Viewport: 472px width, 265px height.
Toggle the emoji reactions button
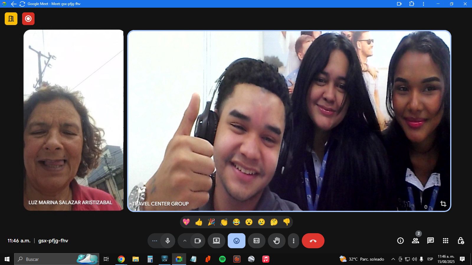click(x=236, y=241)
